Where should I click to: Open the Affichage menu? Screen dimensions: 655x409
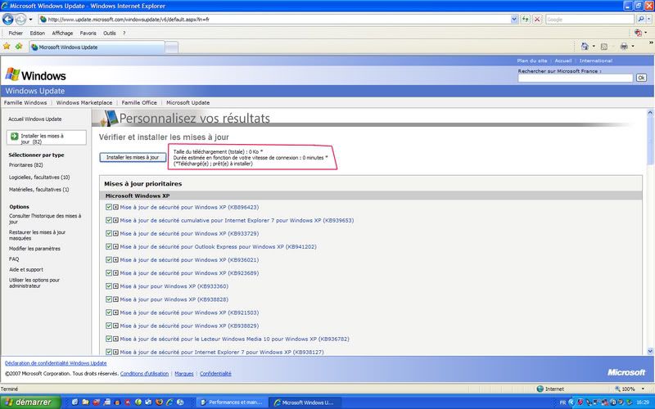point(62,33)
